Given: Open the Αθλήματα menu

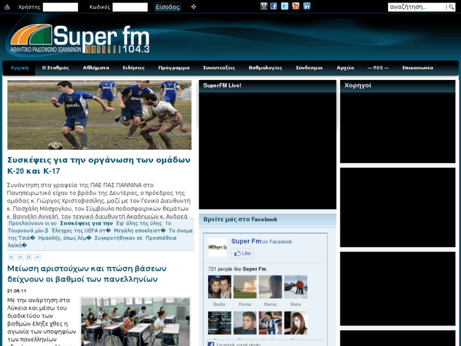Looking at the screenshot, I should point(96,68).
